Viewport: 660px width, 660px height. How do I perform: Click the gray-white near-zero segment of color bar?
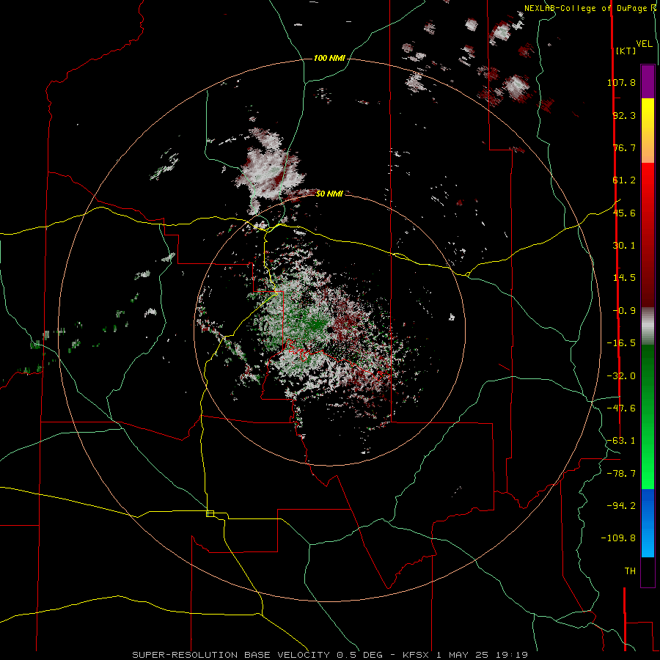648,326
